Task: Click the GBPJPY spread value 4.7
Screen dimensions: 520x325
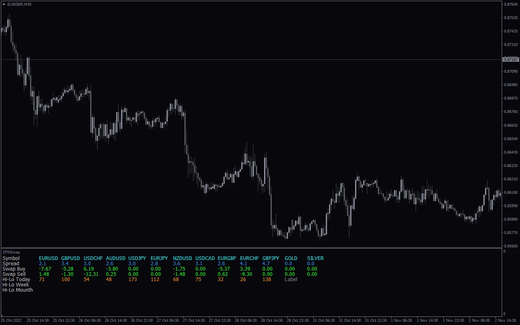Action: click(x=266, y=264)
